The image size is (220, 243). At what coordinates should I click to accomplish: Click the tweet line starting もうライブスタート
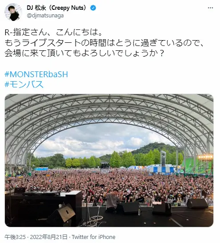104,43
